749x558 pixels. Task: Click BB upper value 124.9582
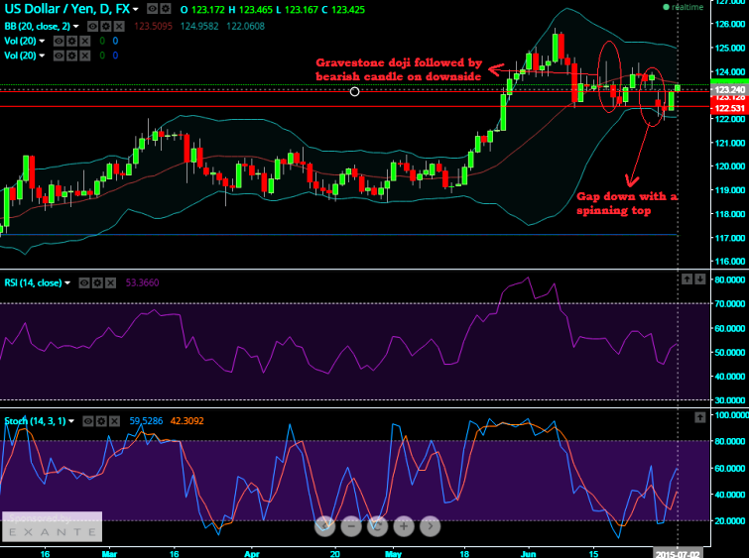tap(199, 26)
